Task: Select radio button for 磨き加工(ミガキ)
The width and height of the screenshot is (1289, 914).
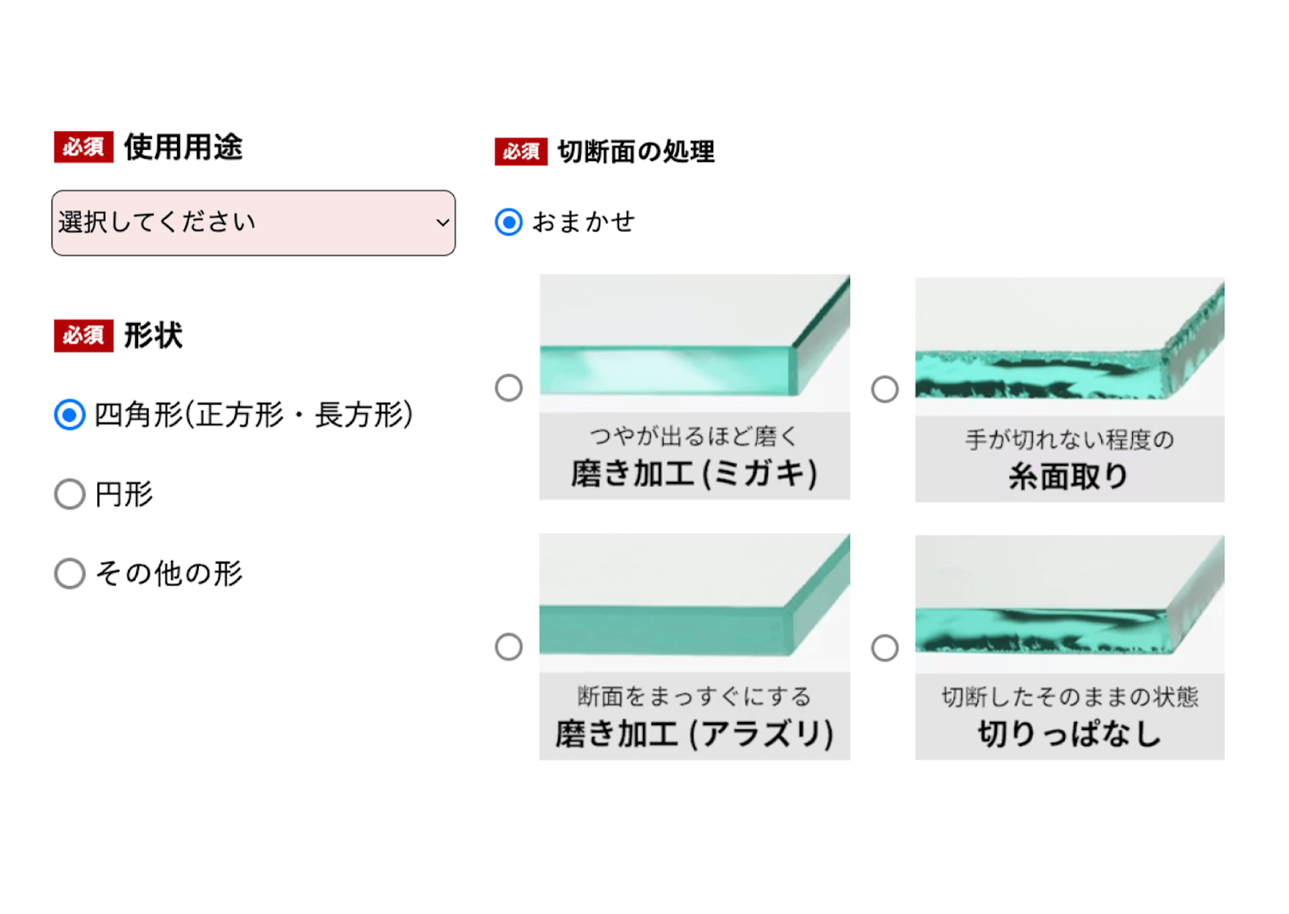Action: click(508, 388)
